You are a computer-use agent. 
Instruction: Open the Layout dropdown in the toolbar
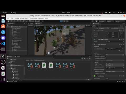120,21
